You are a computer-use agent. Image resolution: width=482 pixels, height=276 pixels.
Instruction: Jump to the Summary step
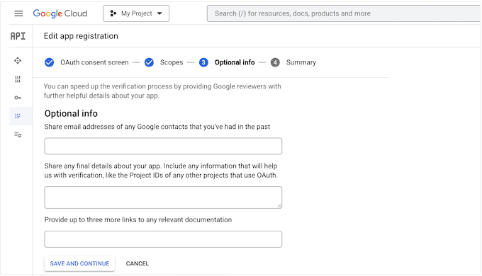[301, 62]
